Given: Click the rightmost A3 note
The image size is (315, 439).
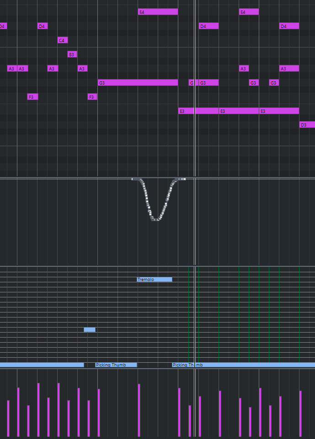Looking at the screenshot, I should (289, 69).
